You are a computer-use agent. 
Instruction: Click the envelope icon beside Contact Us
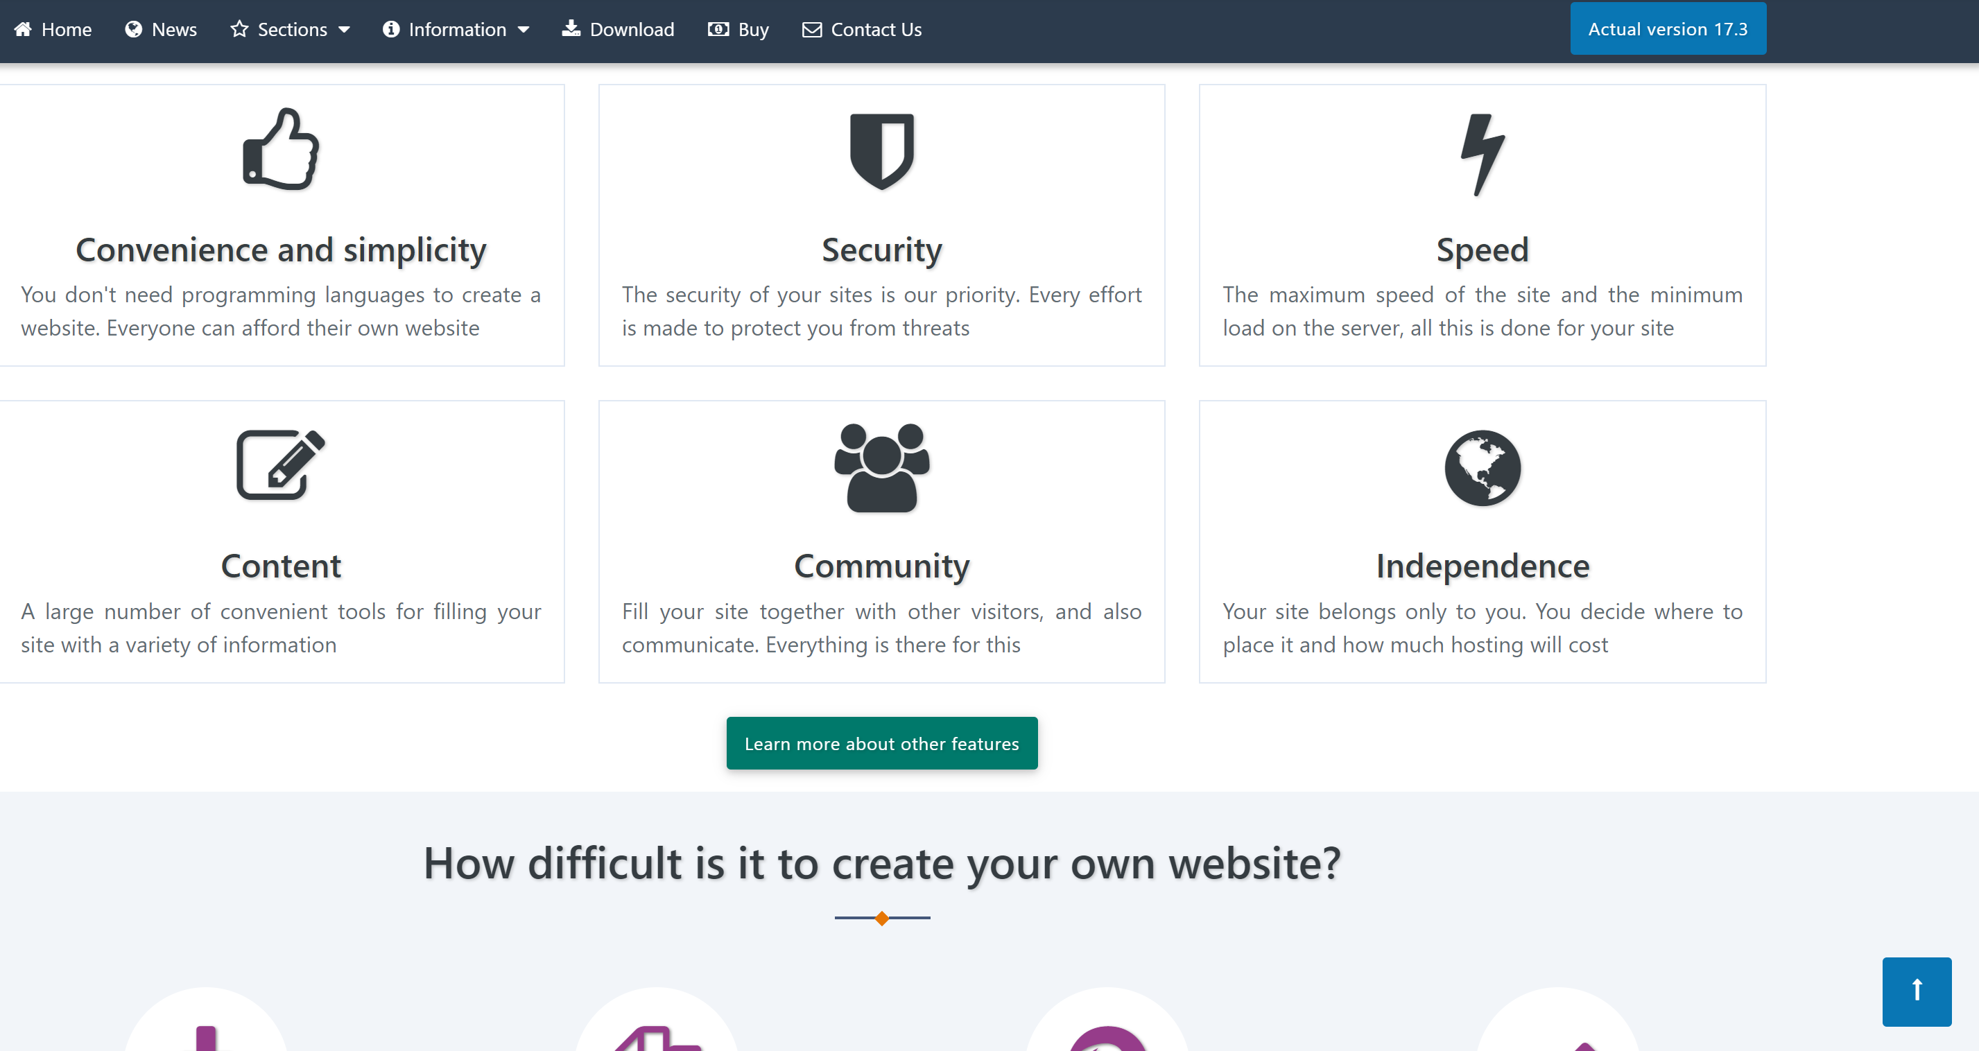click(x=812, y=28)
